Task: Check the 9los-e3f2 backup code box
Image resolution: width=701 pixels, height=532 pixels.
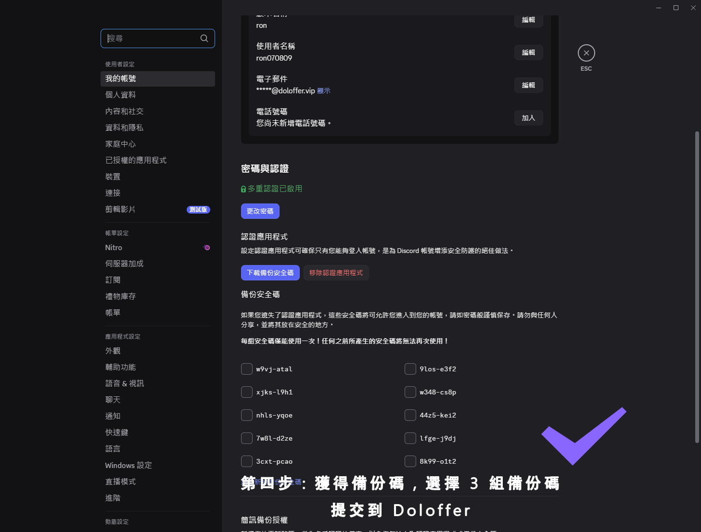Action: click(x=410, y=369)
